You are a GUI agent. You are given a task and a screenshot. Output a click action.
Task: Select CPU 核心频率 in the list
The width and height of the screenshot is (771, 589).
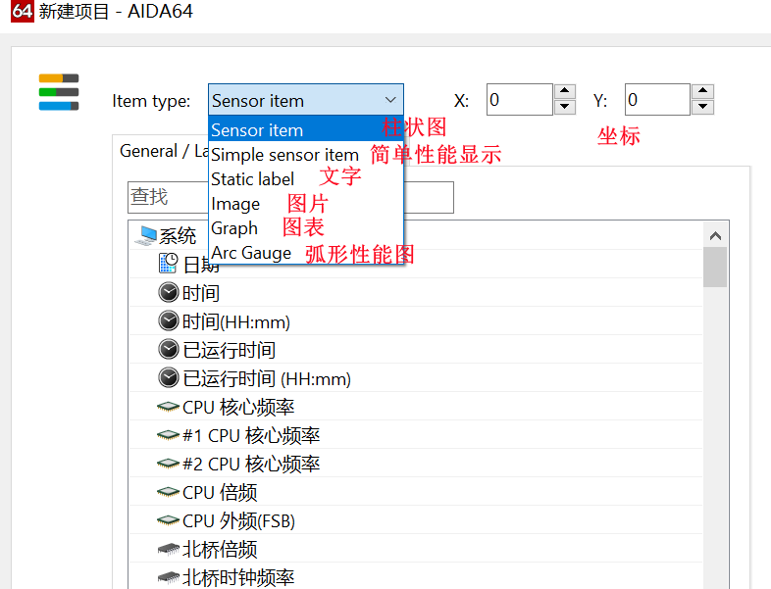pos(238,408)
